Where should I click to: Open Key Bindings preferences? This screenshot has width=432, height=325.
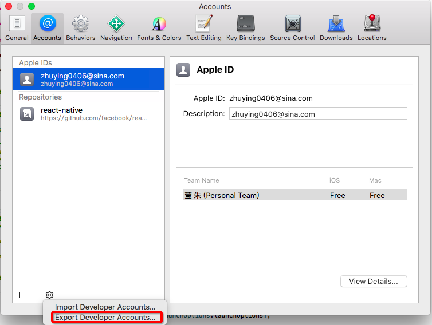click(245, 28)
